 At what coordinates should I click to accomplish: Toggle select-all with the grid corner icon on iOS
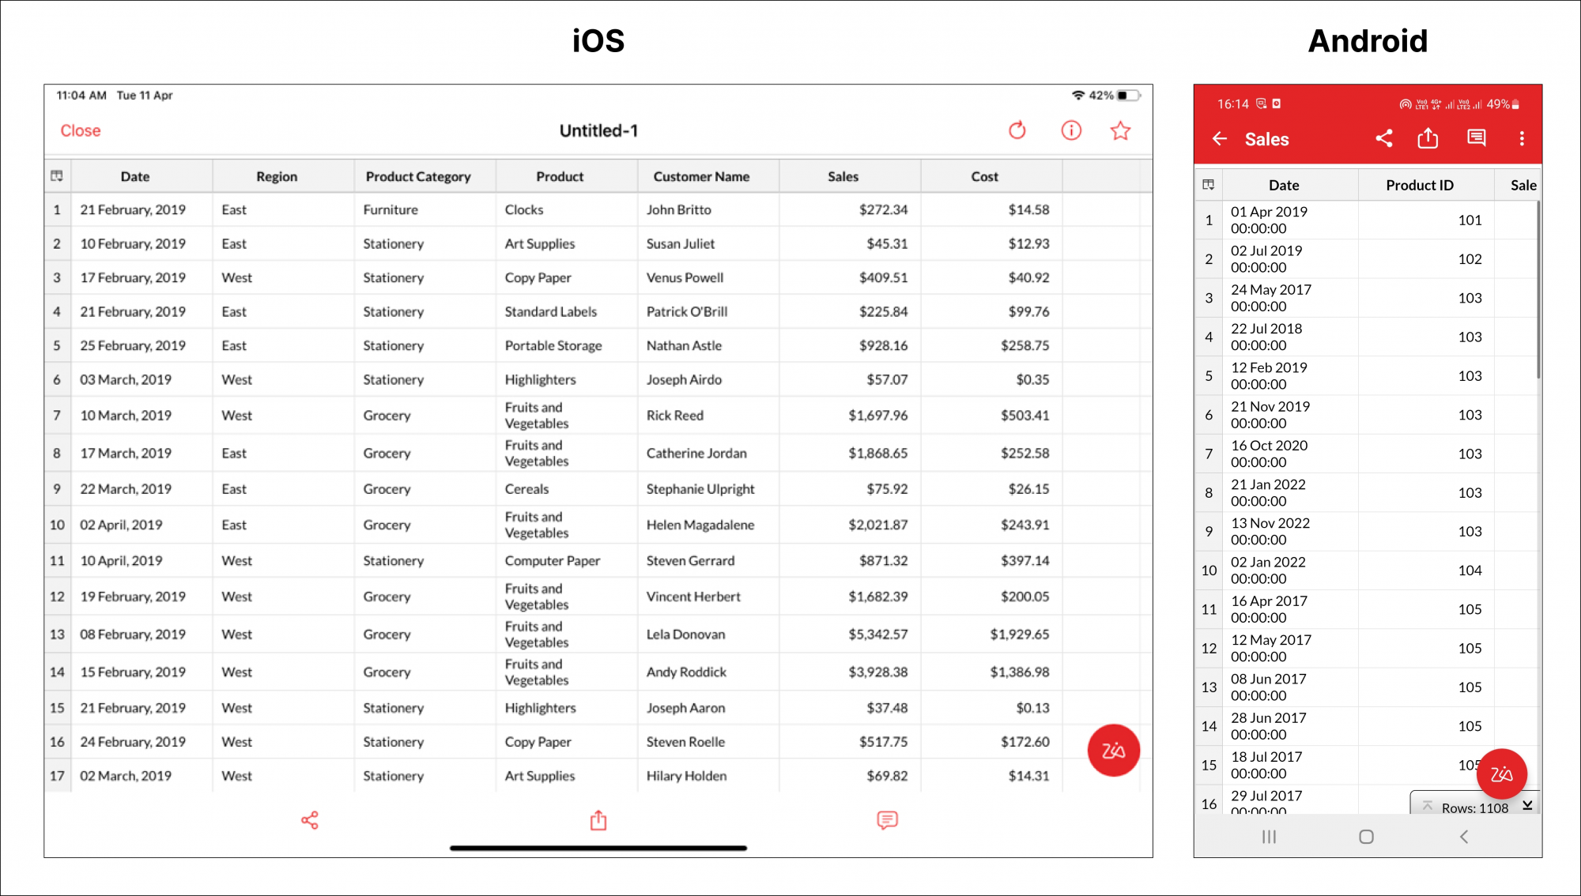click(56, 175)
